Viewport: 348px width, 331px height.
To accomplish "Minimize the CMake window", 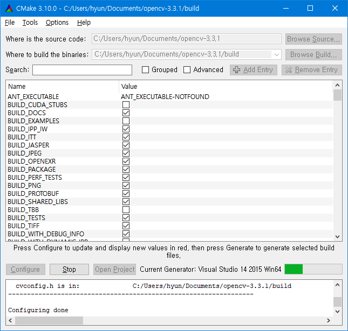I will 286,9.
